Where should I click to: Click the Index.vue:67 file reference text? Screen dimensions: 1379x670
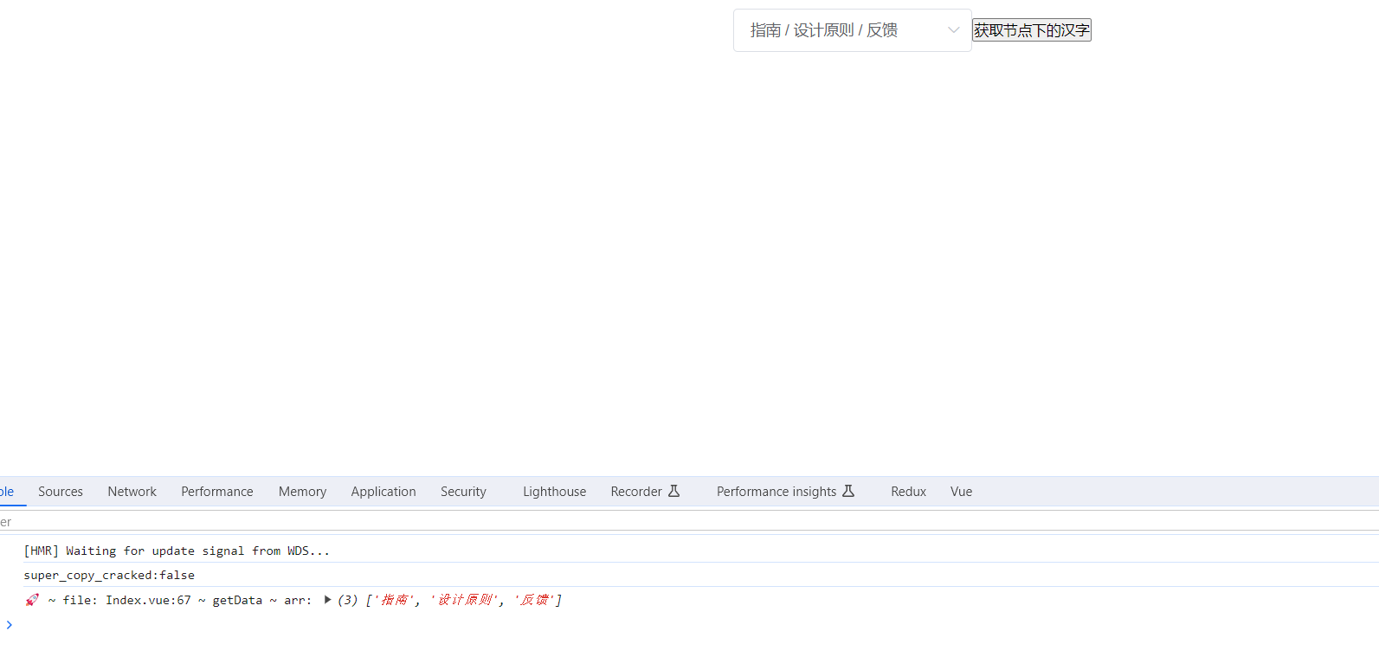148,600
